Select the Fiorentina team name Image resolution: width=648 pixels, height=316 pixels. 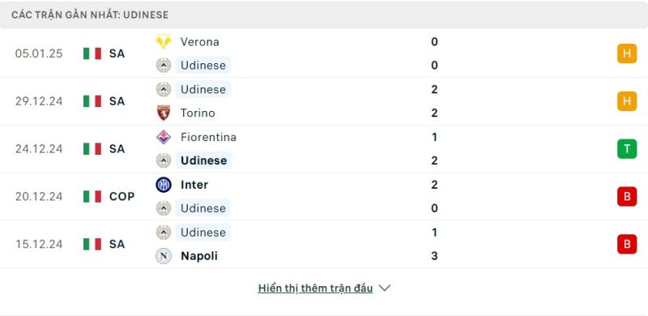pyautogui.click(x=208, y=137)
